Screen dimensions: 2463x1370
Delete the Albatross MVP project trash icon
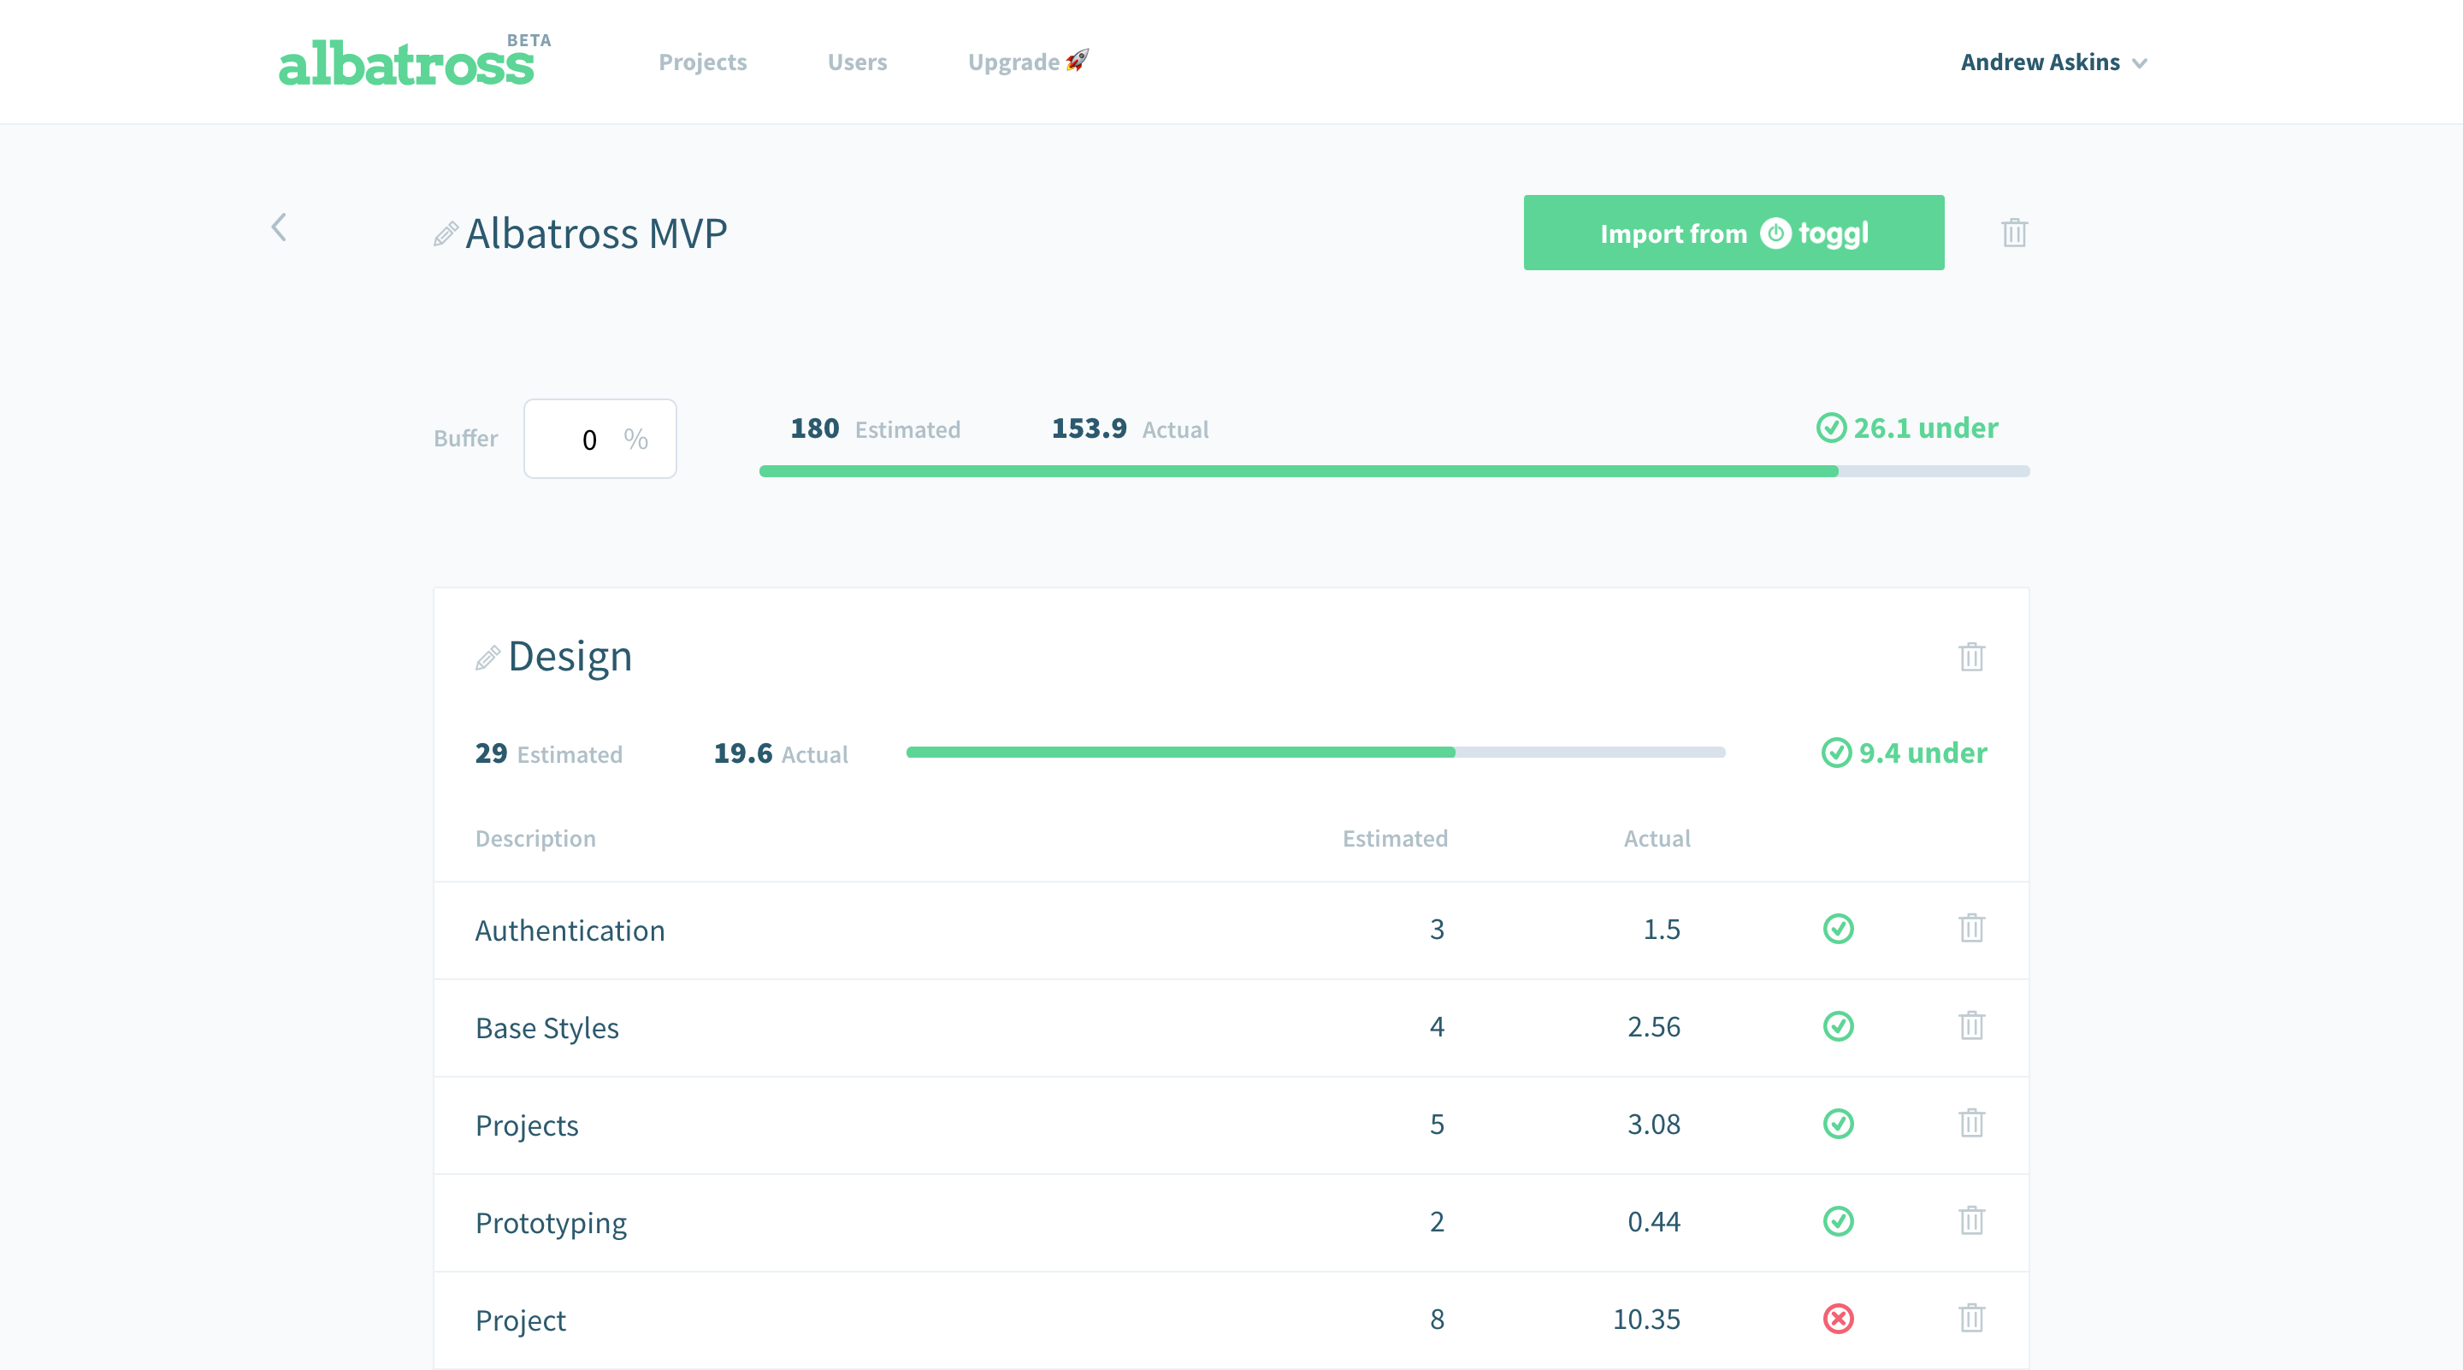tap(2014, 233)
